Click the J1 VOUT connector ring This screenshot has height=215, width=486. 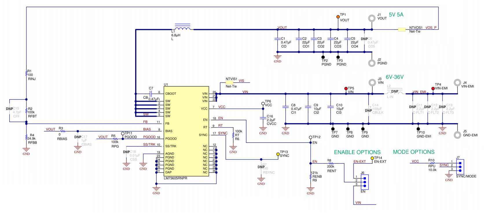[372, 18]
